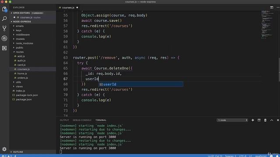Expand the keys folder
This screenshot has height=157, width=280.
tap(18, 31)
